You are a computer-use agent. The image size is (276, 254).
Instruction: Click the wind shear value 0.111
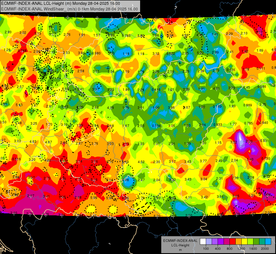[261, 68]
